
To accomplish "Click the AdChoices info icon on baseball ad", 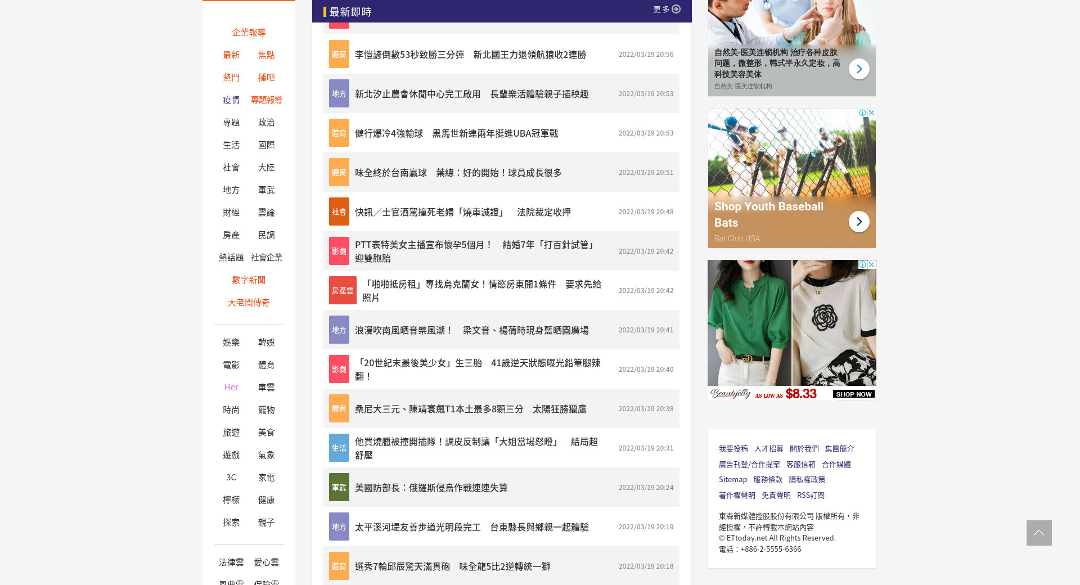I will [862, 113].
